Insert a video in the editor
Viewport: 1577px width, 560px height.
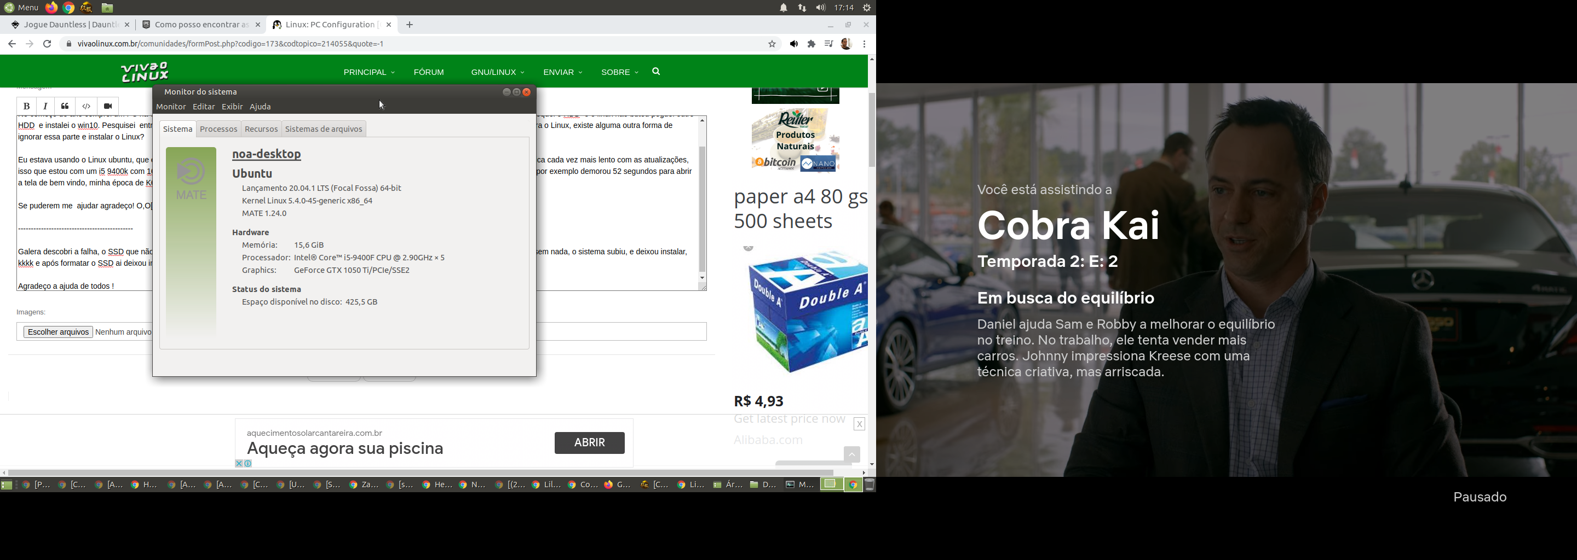(x=108, y=107)
